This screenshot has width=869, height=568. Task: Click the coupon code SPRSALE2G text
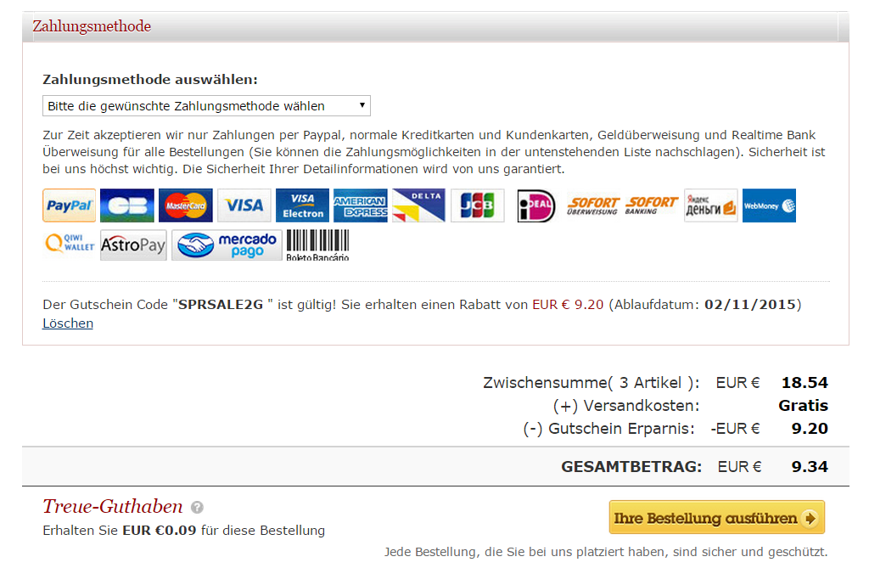click(x=221, y=305)
